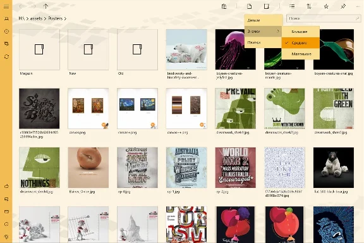Image resolution: width=364 pixels, height=243 pixels.
Task: Click the forward arrow
Action: (33, 6)
